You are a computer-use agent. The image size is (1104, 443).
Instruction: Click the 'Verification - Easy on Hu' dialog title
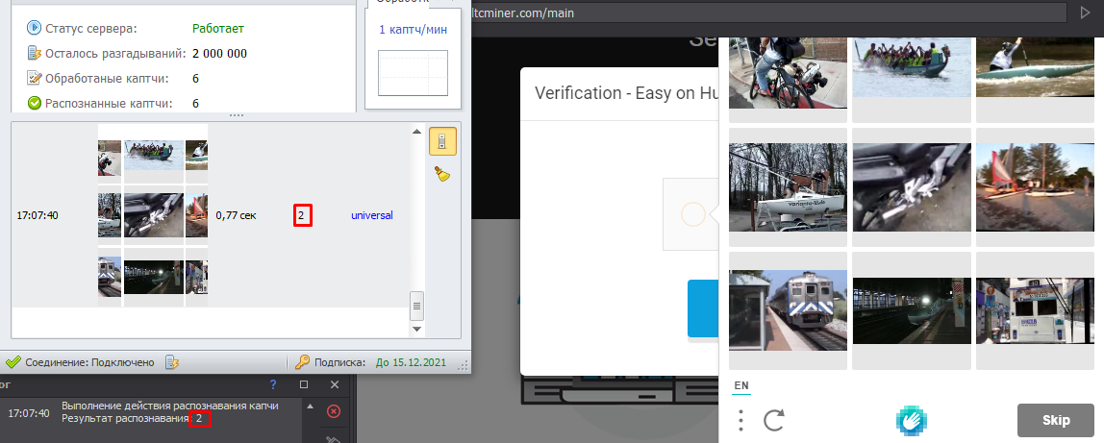(626, 93)
